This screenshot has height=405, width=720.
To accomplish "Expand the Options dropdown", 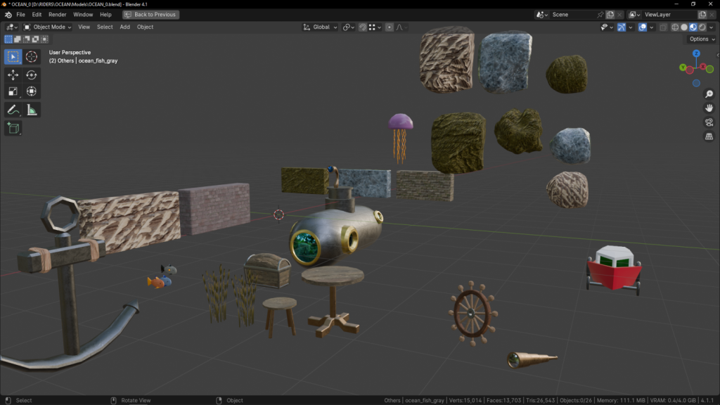I will 701,39.
